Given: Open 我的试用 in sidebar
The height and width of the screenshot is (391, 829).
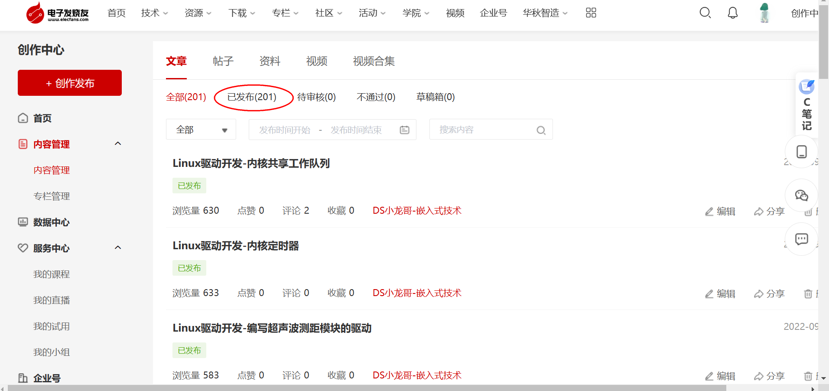Looking at the screenshot, I should click(52, 326).
